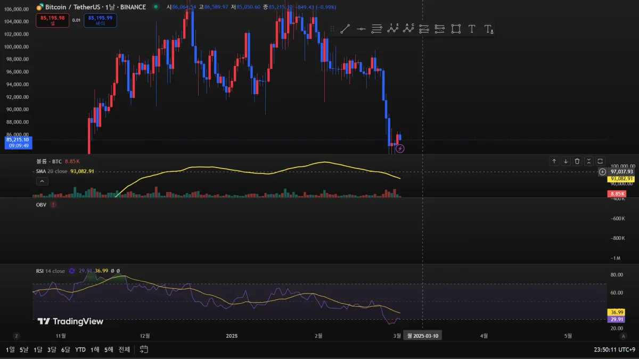Choose the Elliott Impulse Wave 1-5 tool

pos(393,29)
